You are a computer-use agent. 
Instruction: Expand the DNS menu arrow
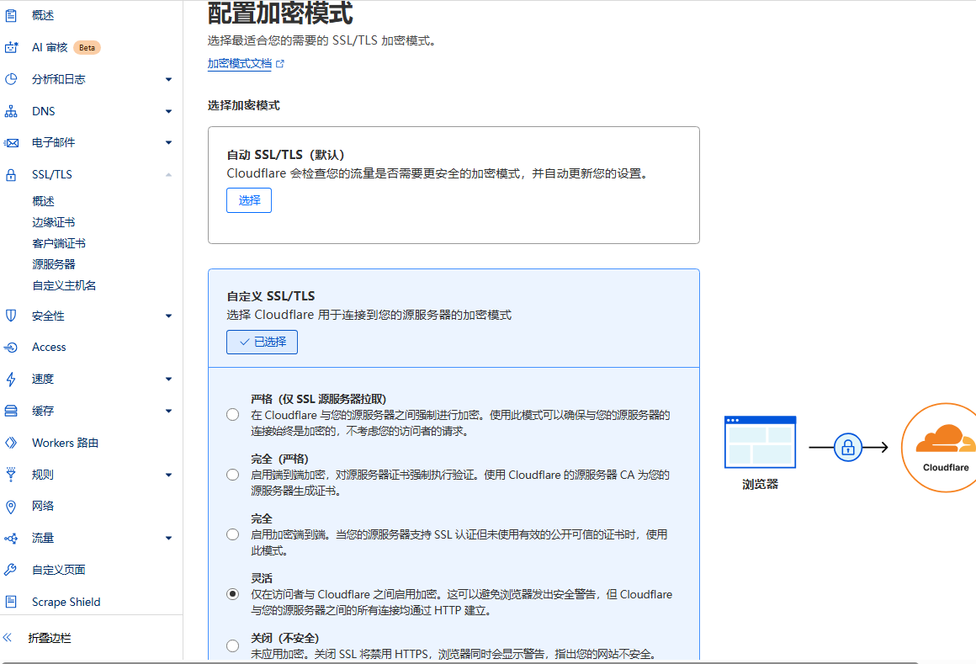coord(168,111)
